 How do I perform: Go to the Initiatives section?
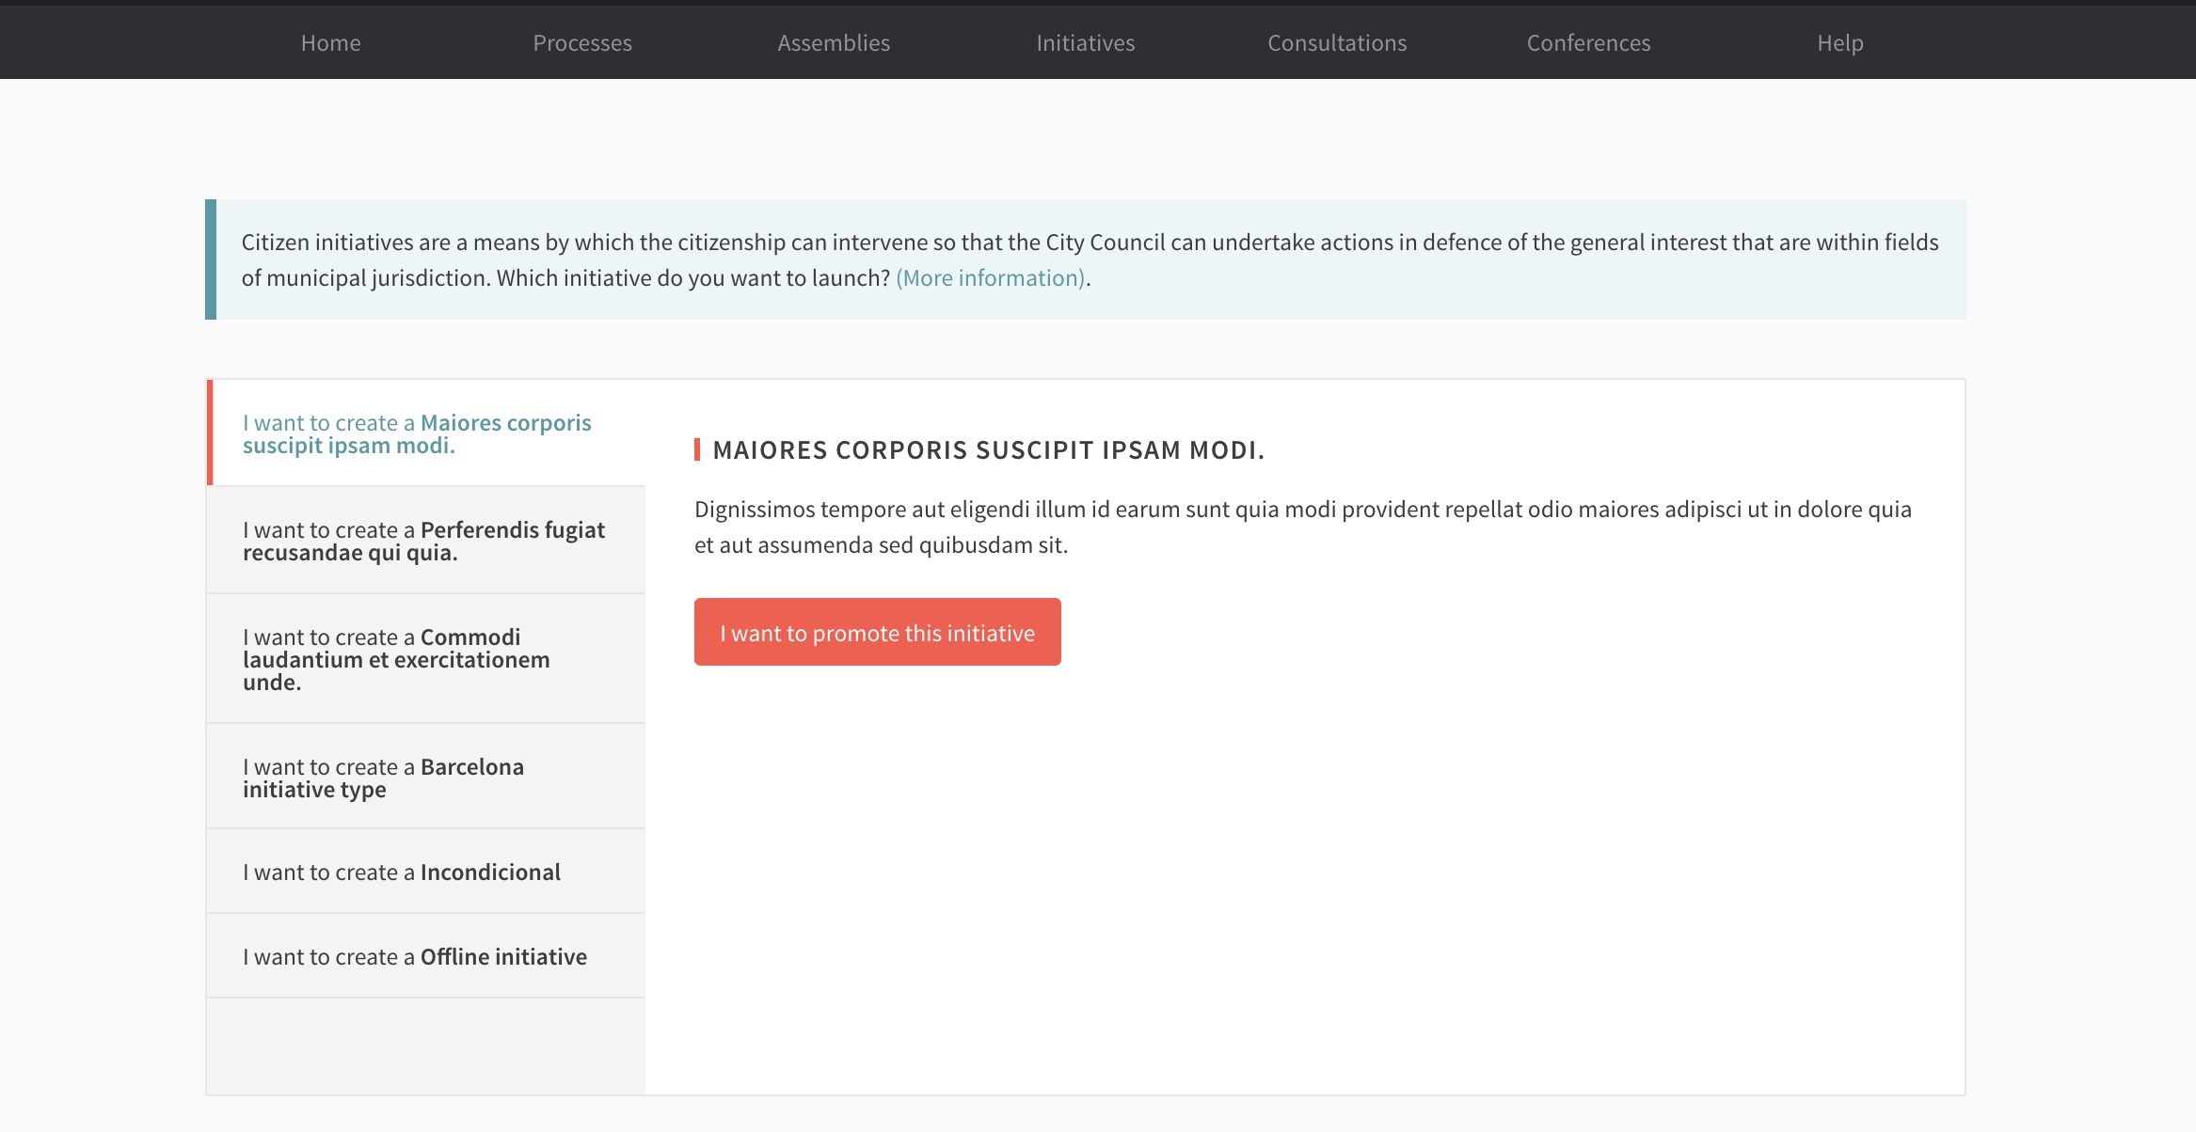pos(1085,42)
